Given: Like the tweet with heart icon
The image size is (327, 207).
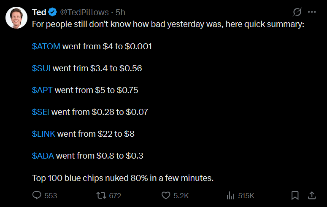Looking at the screenshot, I should 166,195.
